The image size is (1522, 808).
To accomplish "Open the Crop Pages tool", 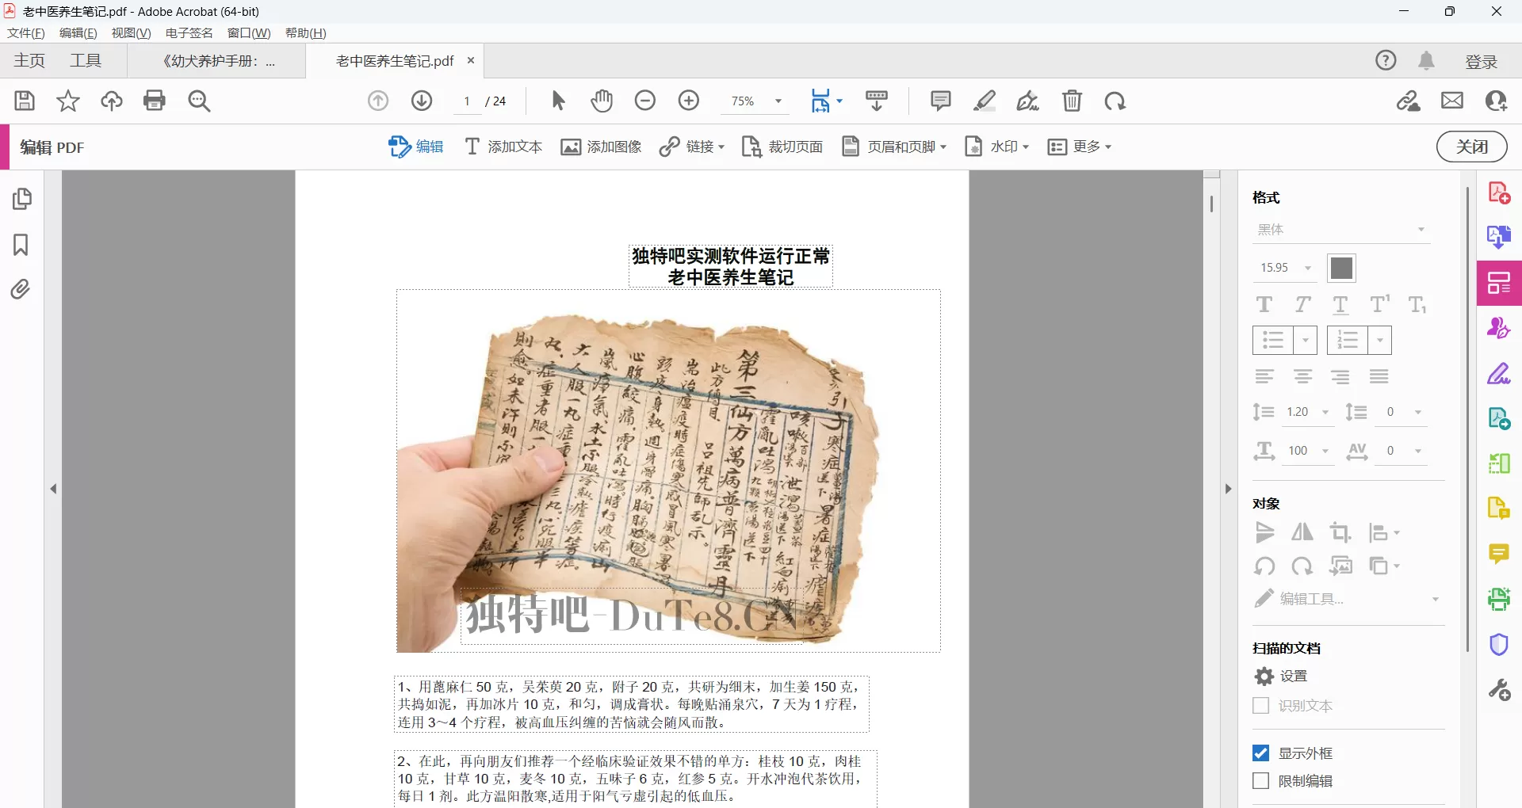I will coord(782,147).
